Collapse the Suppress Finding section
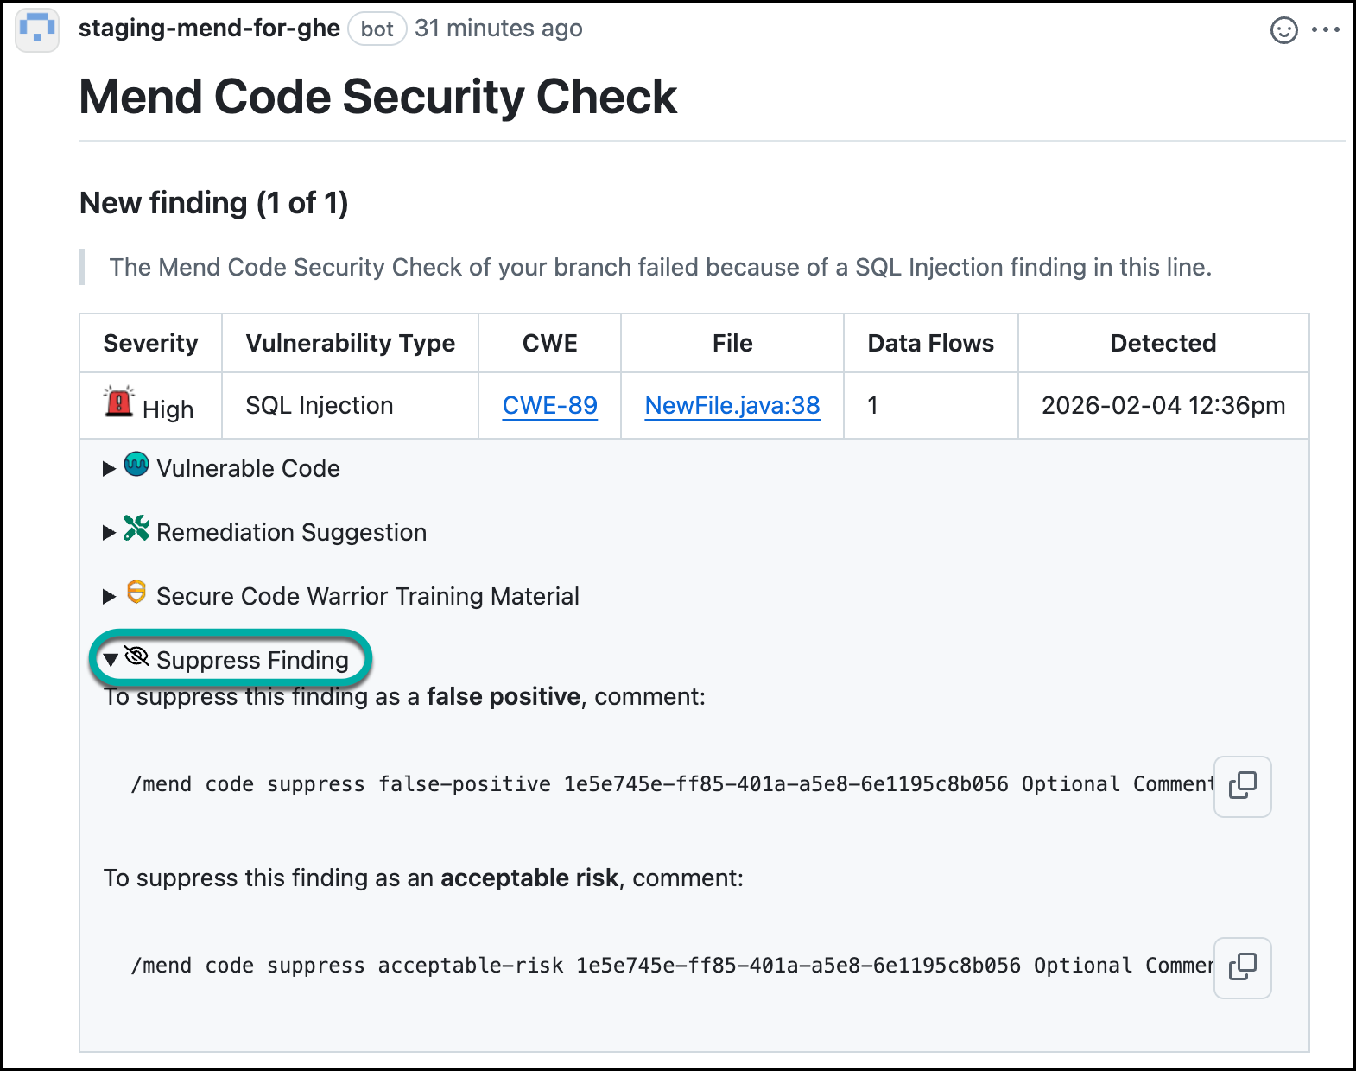The width and height of the screenshot is (1356, 1071). tap(226, 660)
